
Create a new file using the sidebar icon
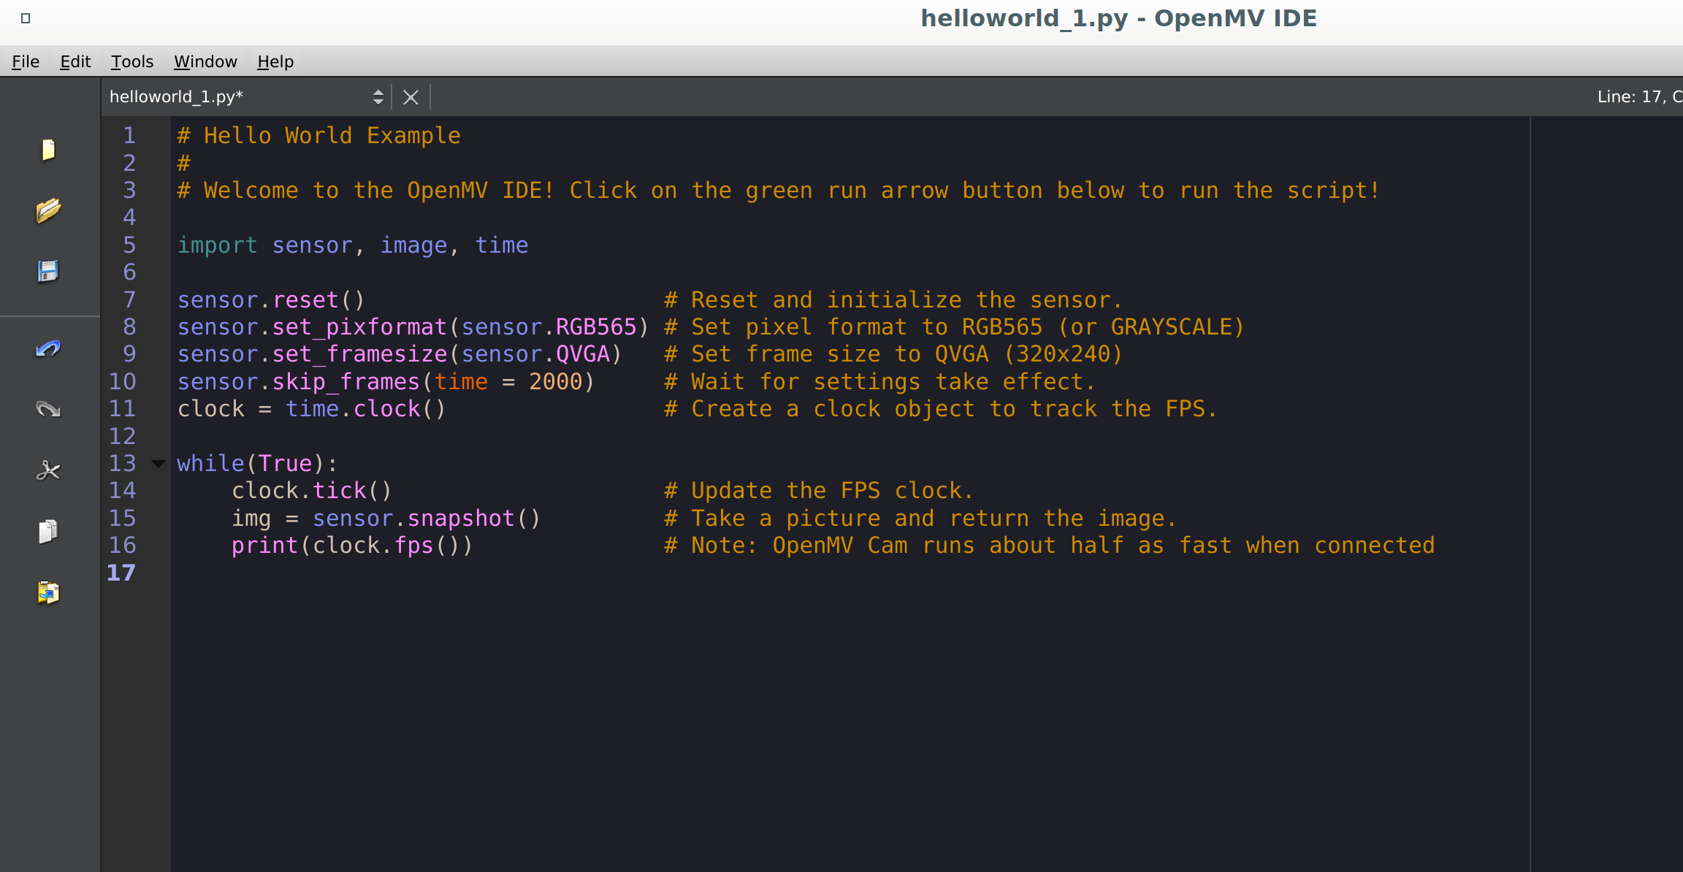coord(48,149)
